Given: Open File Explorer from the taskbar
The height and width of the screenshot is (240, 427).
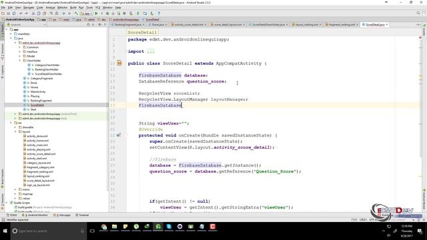Looking at the screenshot, I should pyautogui.click(x=114, y=227).
